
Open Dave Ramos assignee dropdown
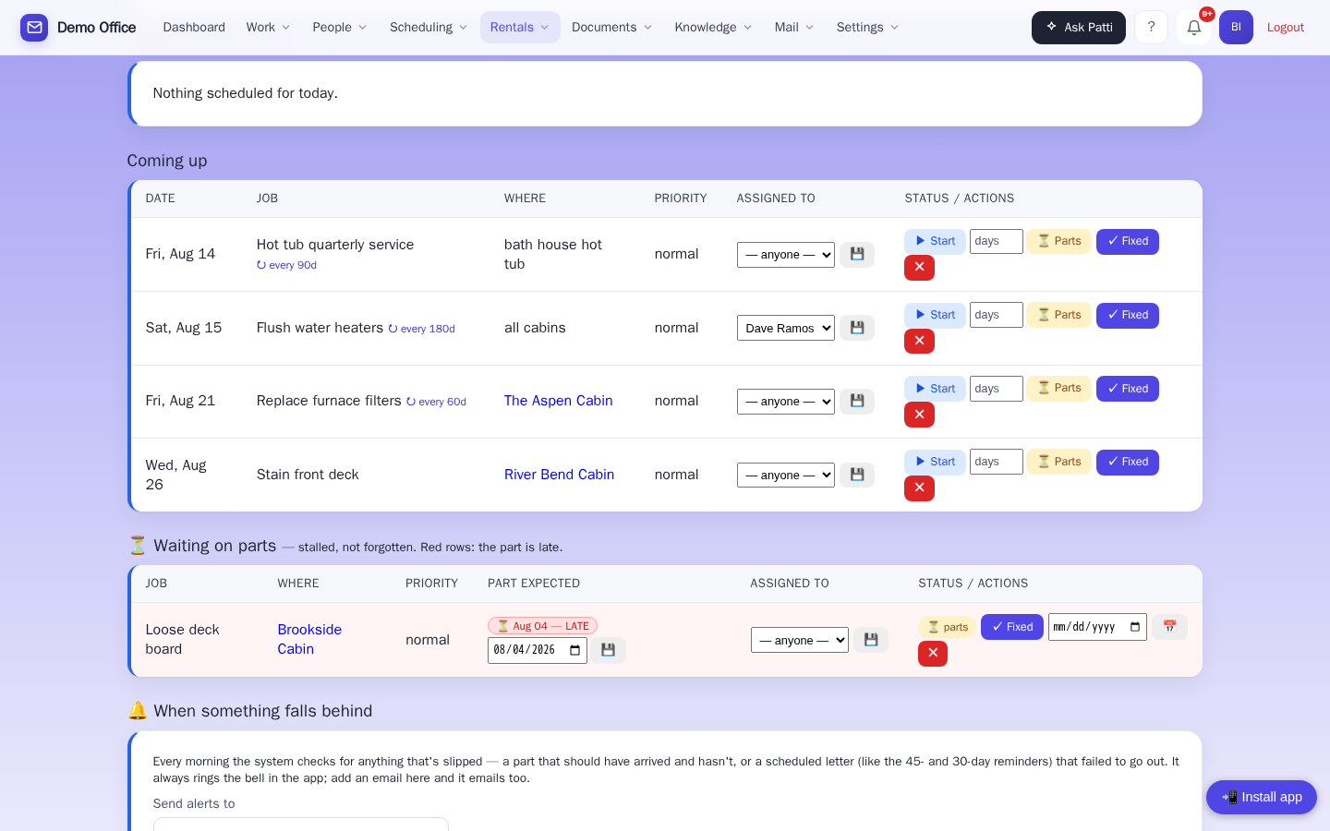[786, 328]
